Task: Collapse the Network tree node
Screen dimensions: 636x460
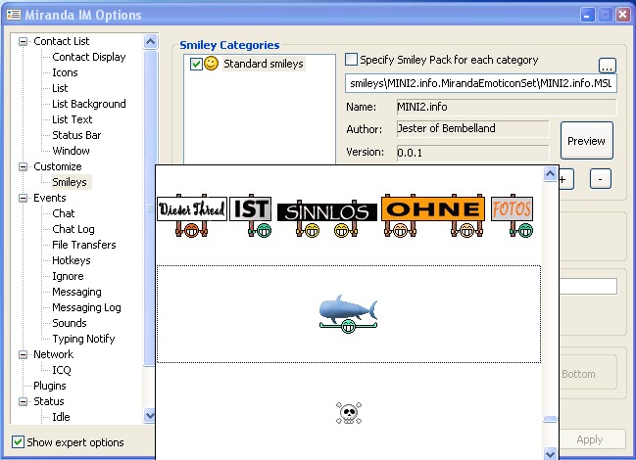Action: (23, 354)
